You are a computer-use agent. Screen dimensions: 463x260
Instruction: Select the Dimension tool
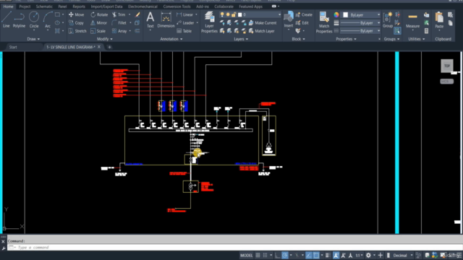point(166,19)
